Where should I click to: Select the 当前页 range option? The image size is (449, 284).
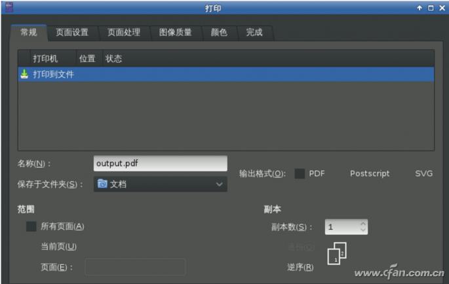point(58,247)
